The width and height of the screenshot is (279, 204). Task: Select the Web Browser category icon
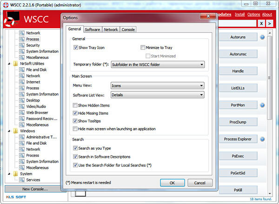click(x=22, y=113)
